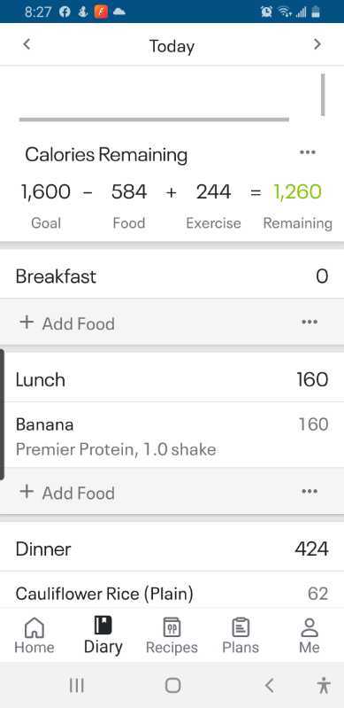Open Android recent apps button
This screenshot has height=708, width=344.
[x=77, y=686]
